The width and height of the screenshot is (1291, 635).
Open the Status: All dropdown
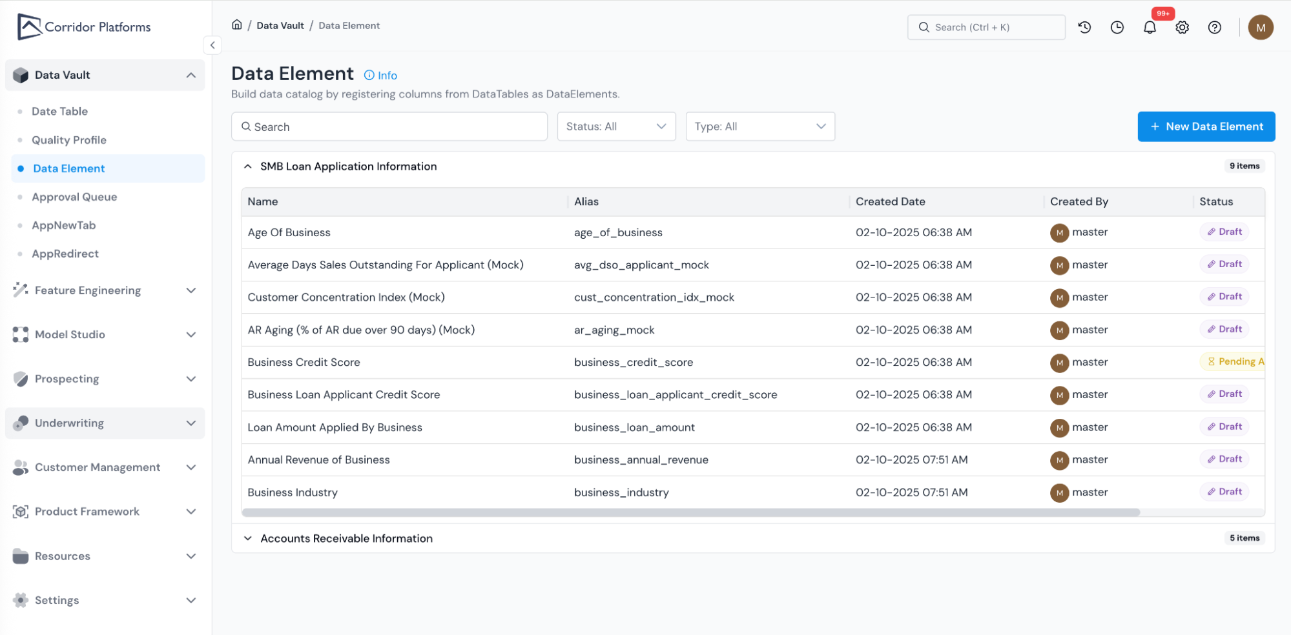(615, 126)
